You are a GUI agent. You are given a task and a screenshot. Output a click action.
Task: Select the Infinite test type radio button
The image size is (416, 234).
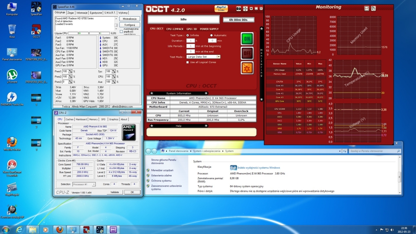(x=187, y=35)
